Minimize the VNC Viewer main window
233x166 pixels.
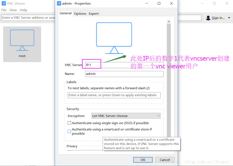(x=202, y=3)
